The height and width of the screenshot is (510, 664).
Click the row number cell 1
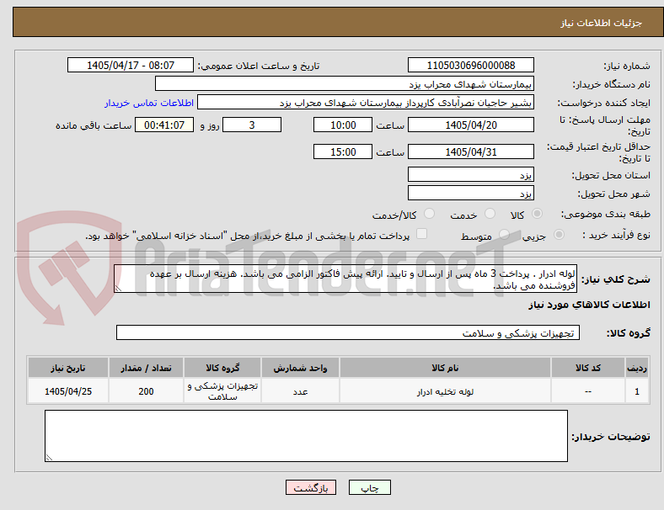point(637,391)
